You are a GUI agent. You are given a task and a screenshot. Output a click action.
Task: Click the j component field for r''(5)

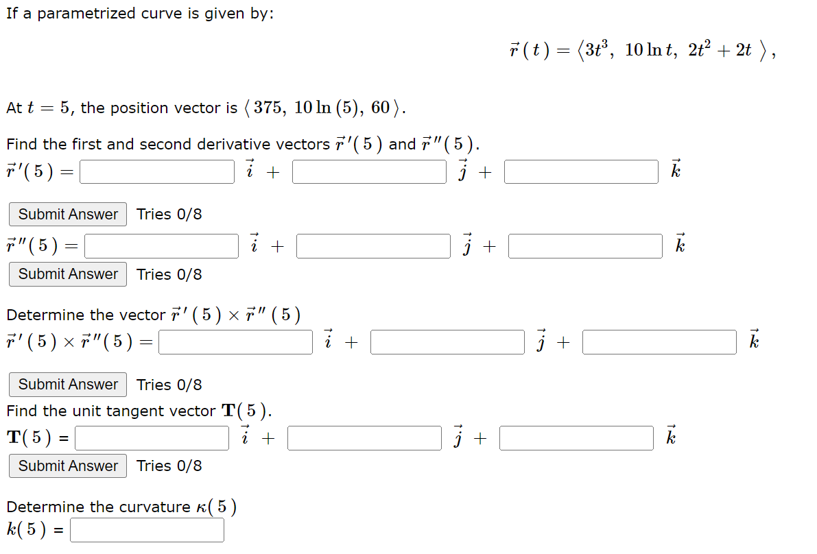pyautogui.click(x=372, y=245)
